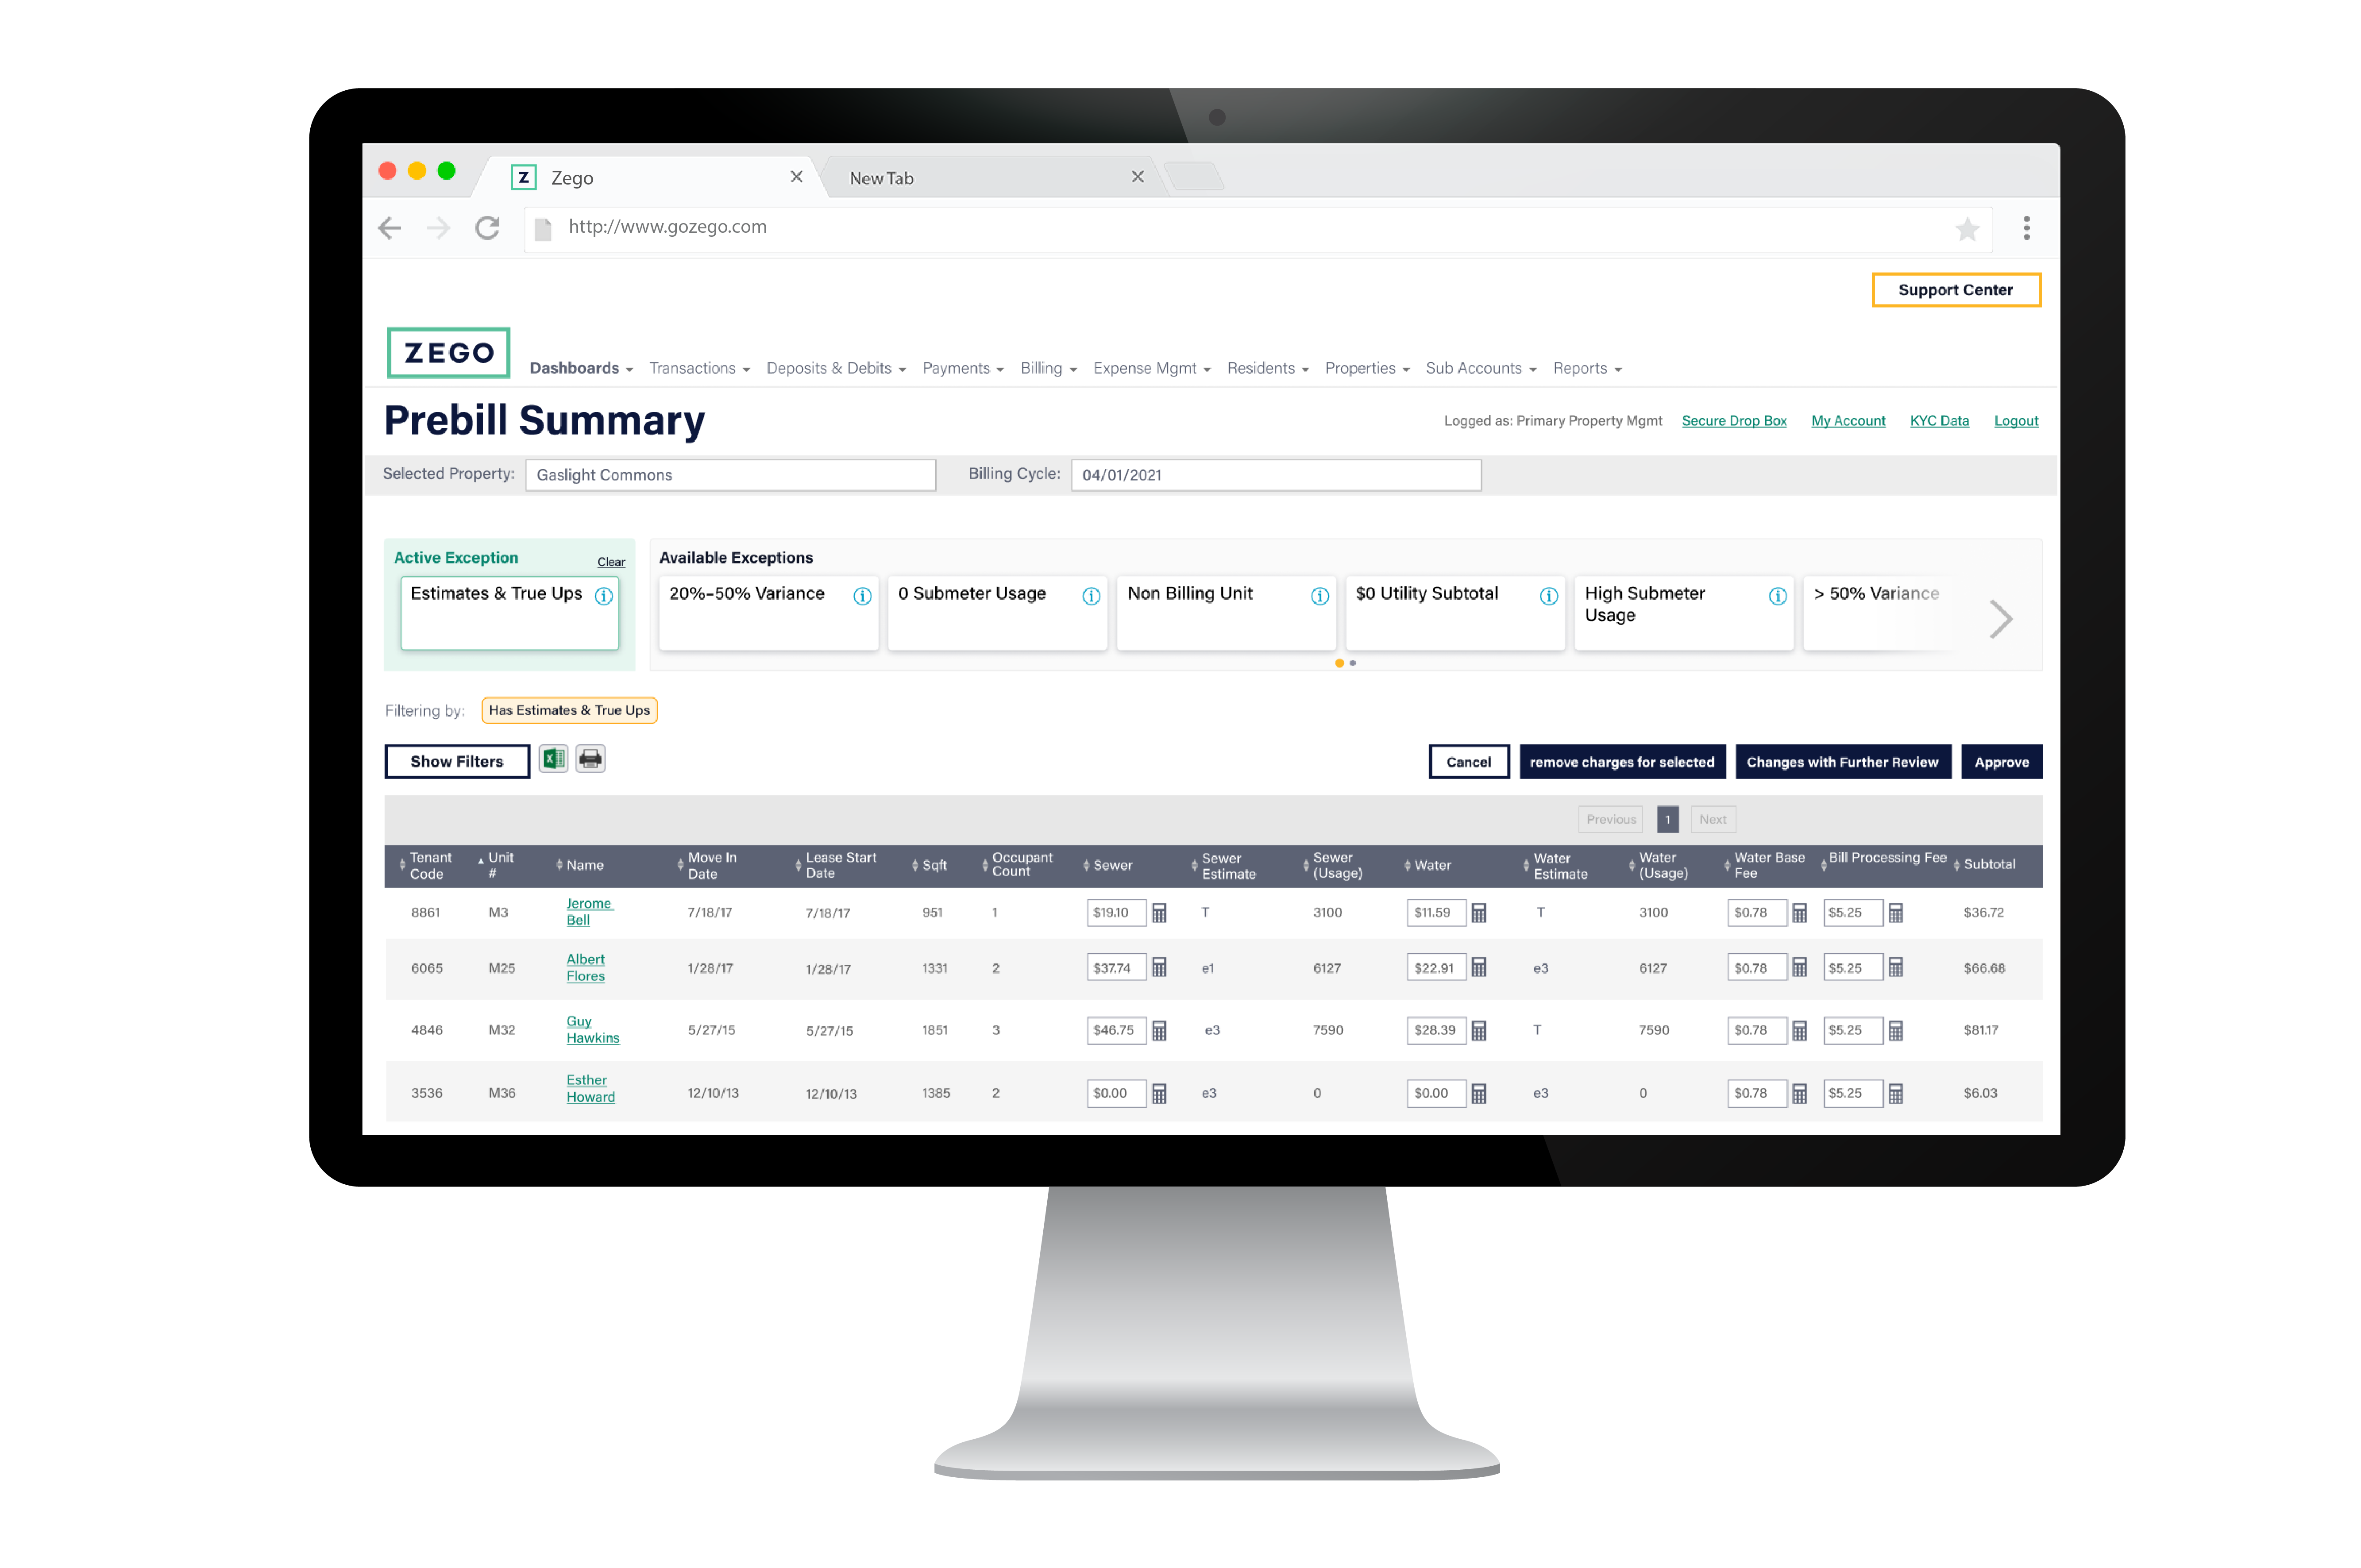Viewport: 2361px width, 1568px height.
Task: Click the Show Filters button
Action: 453,759
